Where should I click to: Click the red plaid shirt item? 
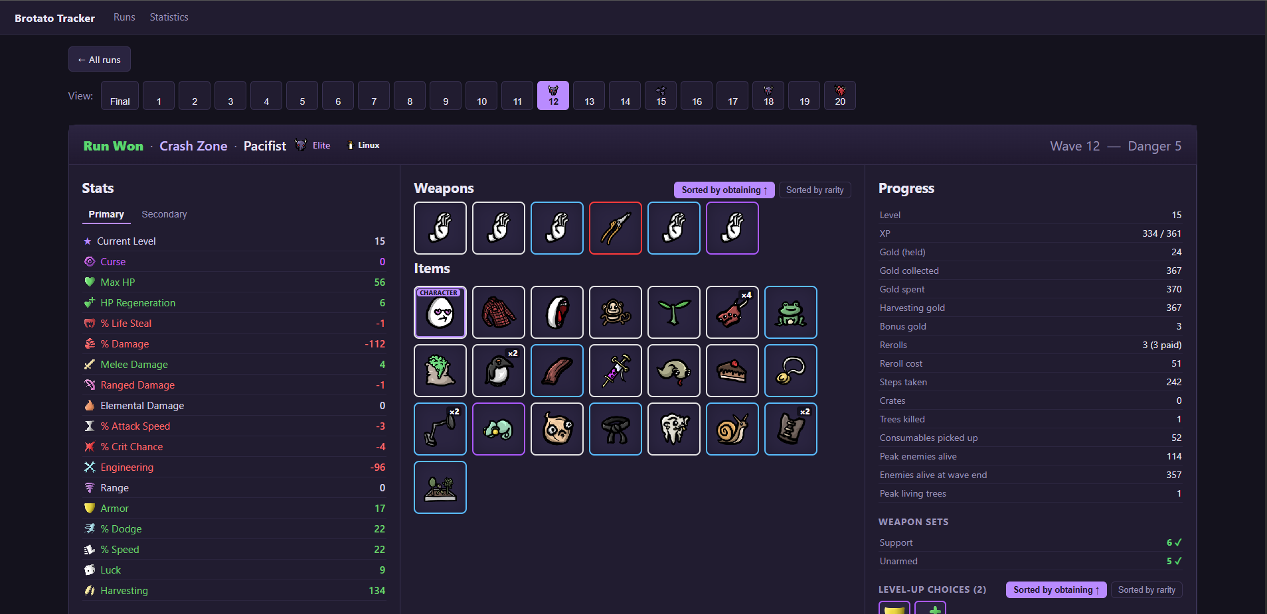coord(499,312)
